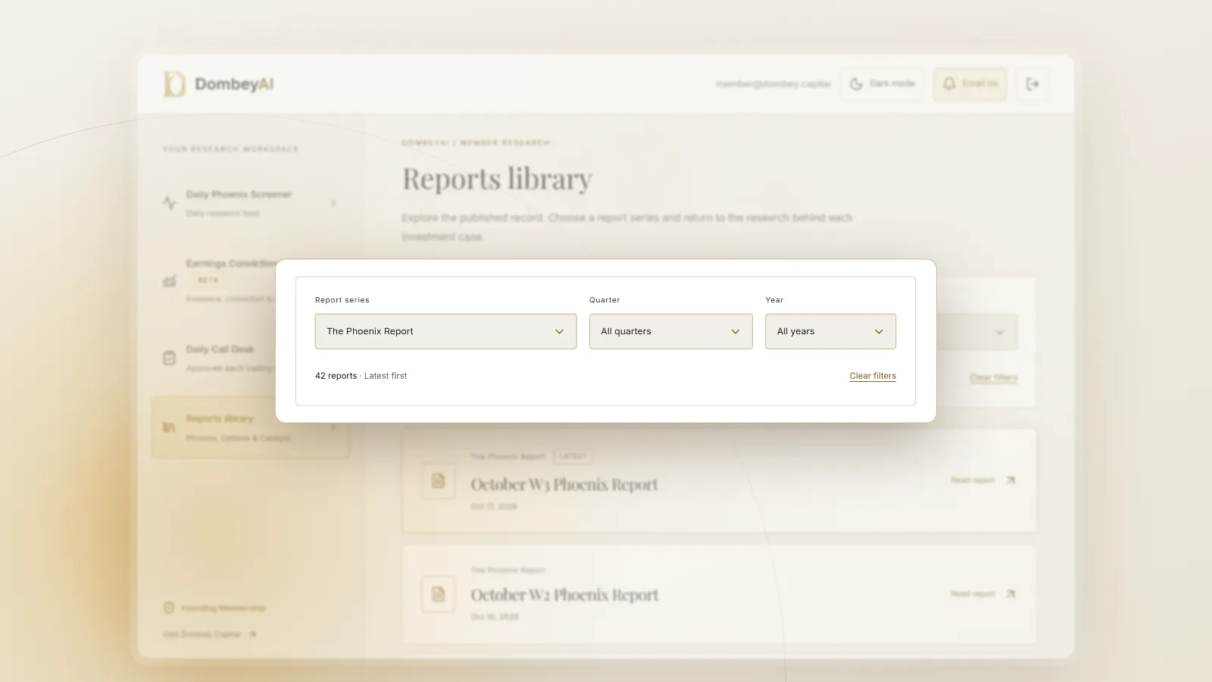Click the Earnings Conviction chart icon

pyautogui.click(x=169, y=281)
